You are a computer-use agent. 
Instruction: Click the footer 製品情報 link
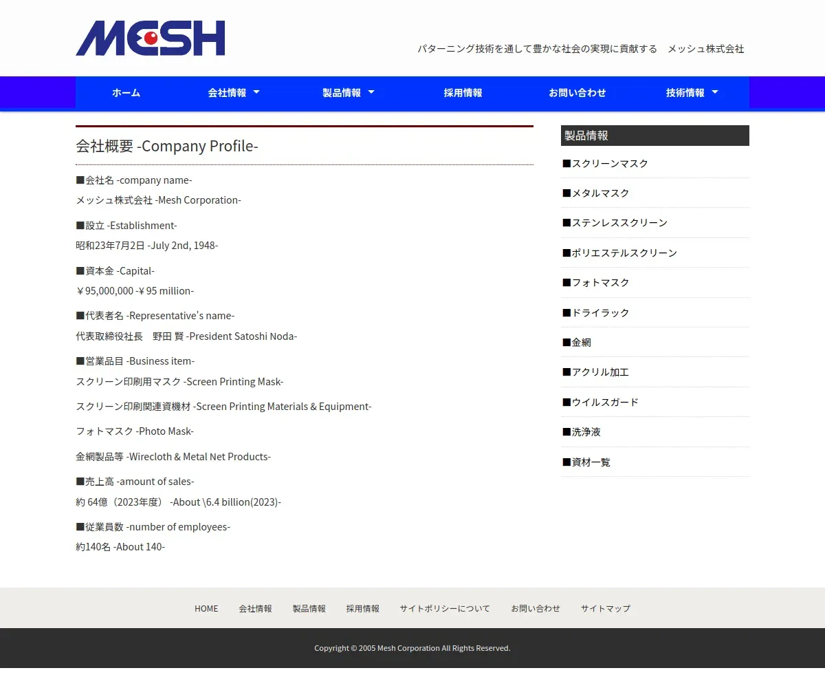click(x=309, y=609)
